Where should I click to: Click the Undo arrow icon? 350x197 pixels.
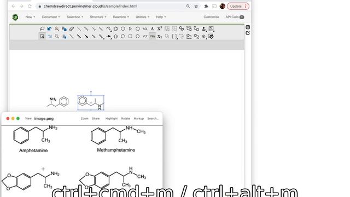click(49, 28)
